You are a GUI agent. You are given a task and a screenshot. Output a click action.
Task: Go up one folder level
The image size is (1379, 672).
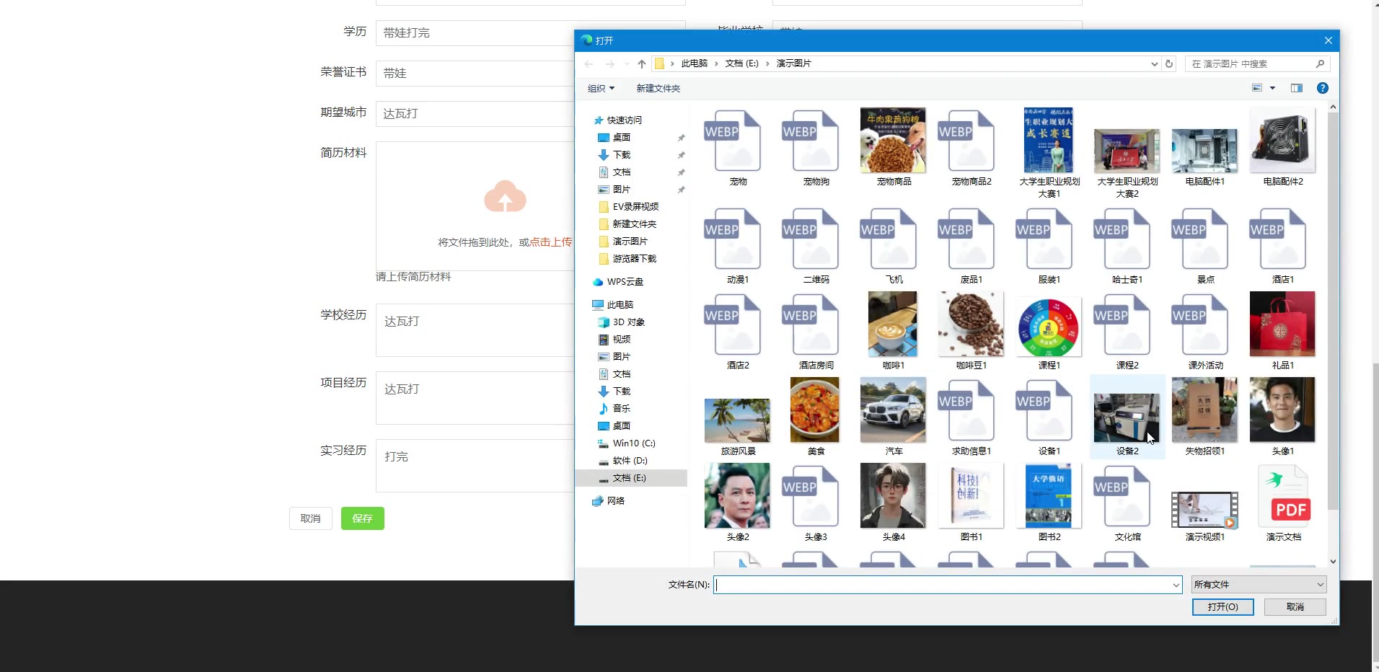642,63
